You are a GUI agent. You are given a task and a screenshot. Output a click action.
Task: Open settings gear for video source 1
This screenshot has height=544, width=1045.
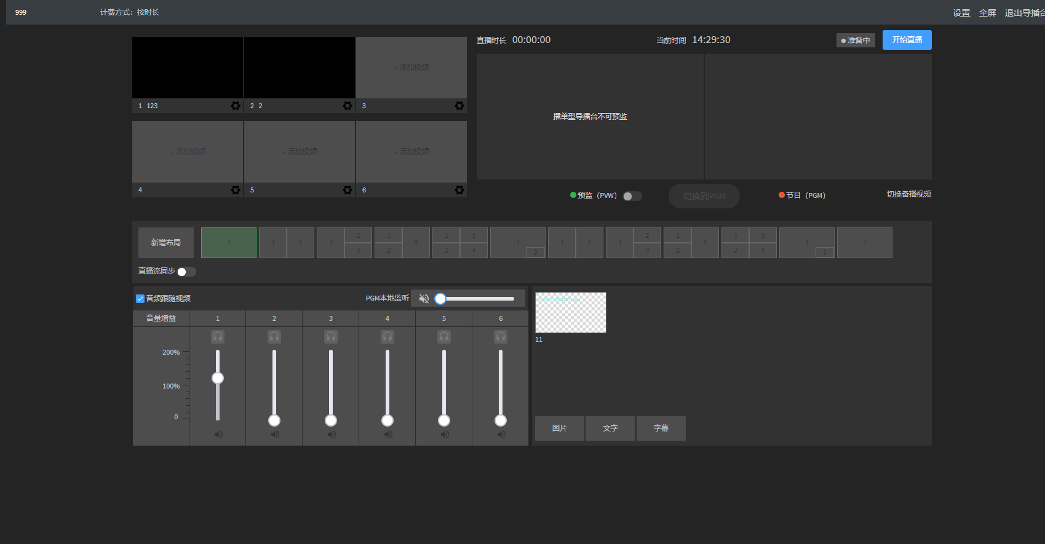tap(236, 106)
